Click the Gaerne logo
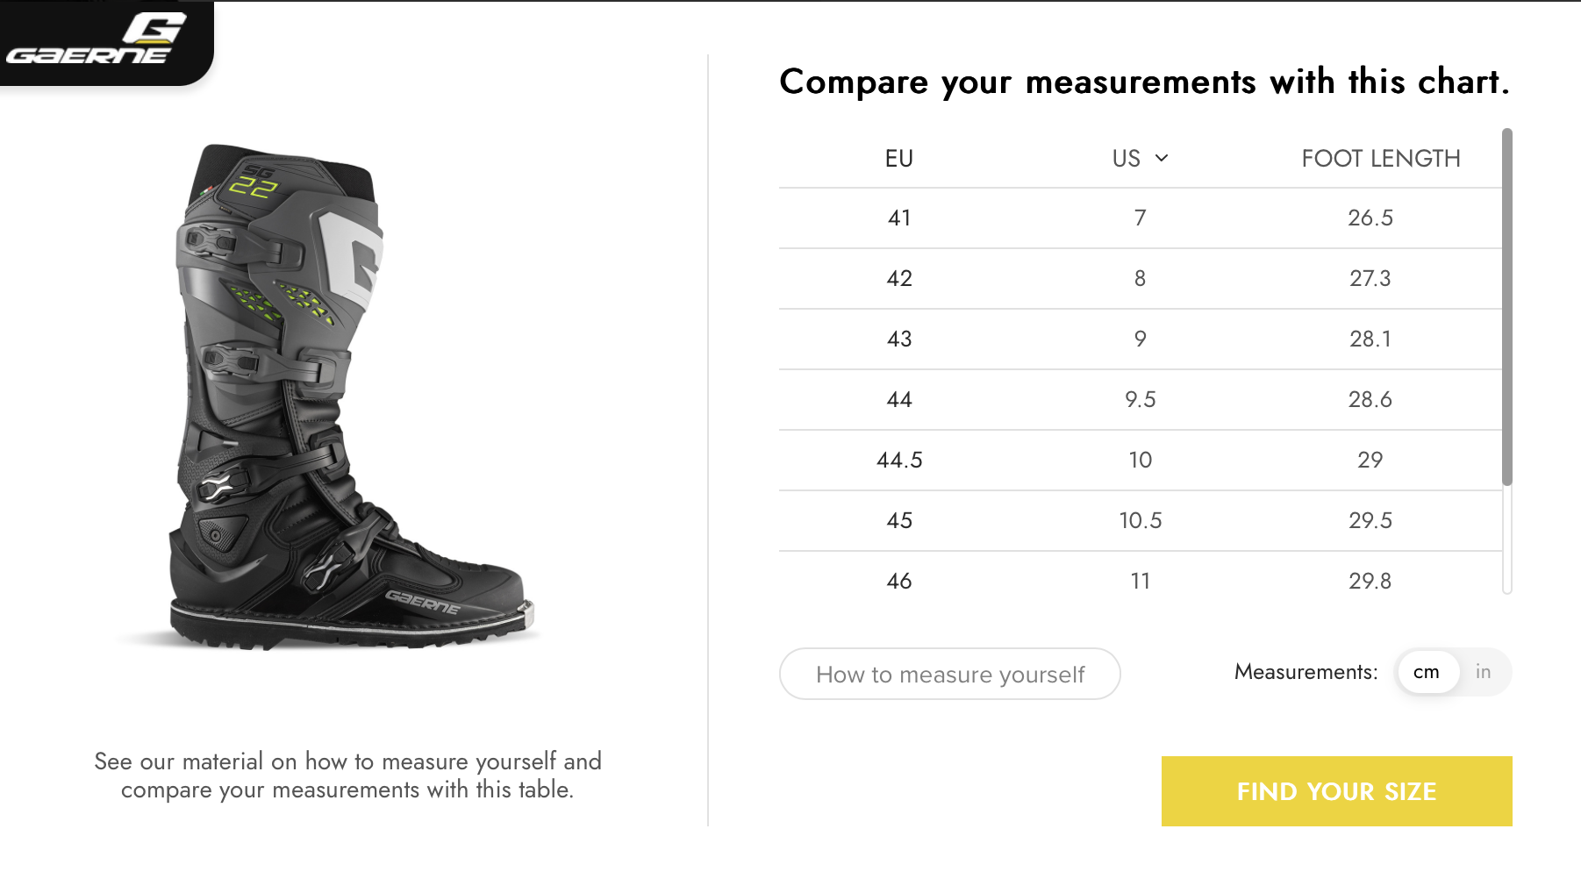The height and width of the screenshot is (879, 1581). (x=98, y=40)
